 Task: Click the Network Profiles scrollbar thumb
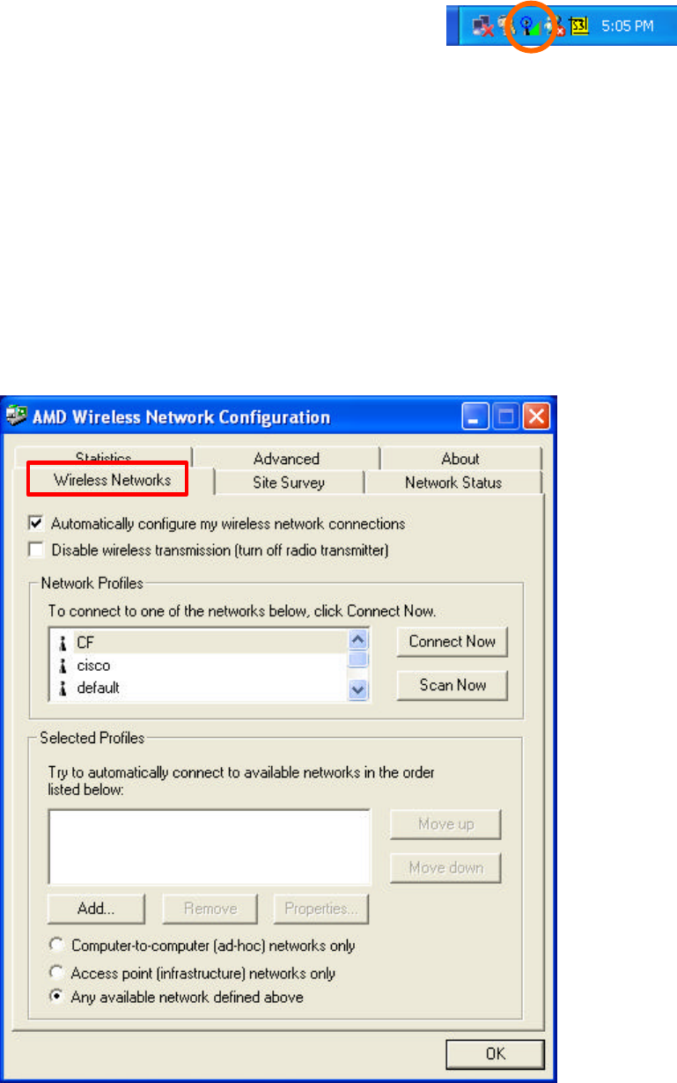pyautogui.click(x=358, y=659)
